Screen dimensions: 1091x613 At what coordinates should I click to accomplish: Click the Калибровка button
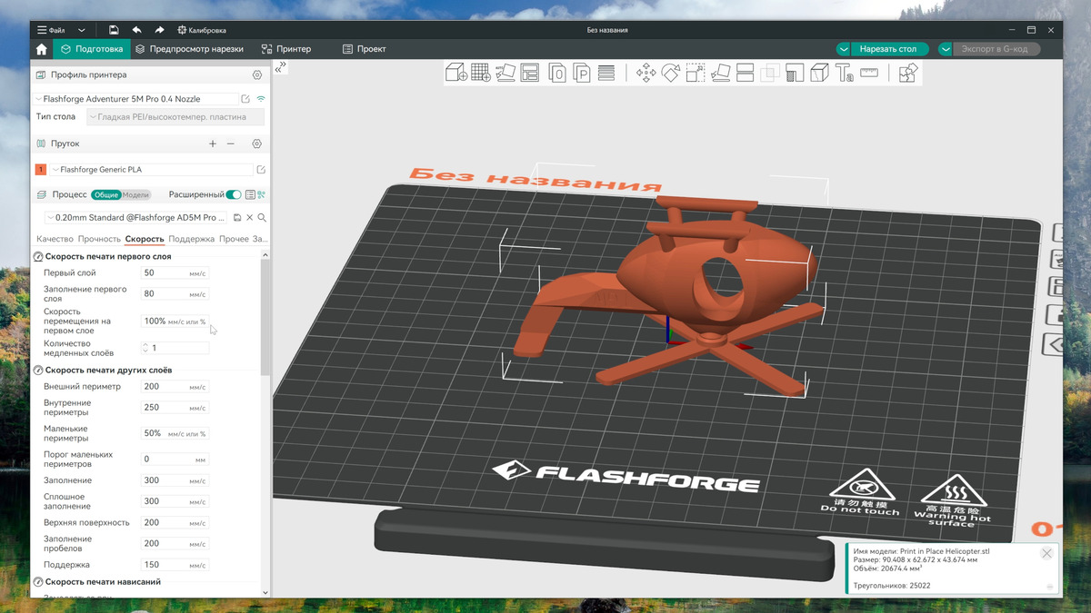tap(202, 30)
